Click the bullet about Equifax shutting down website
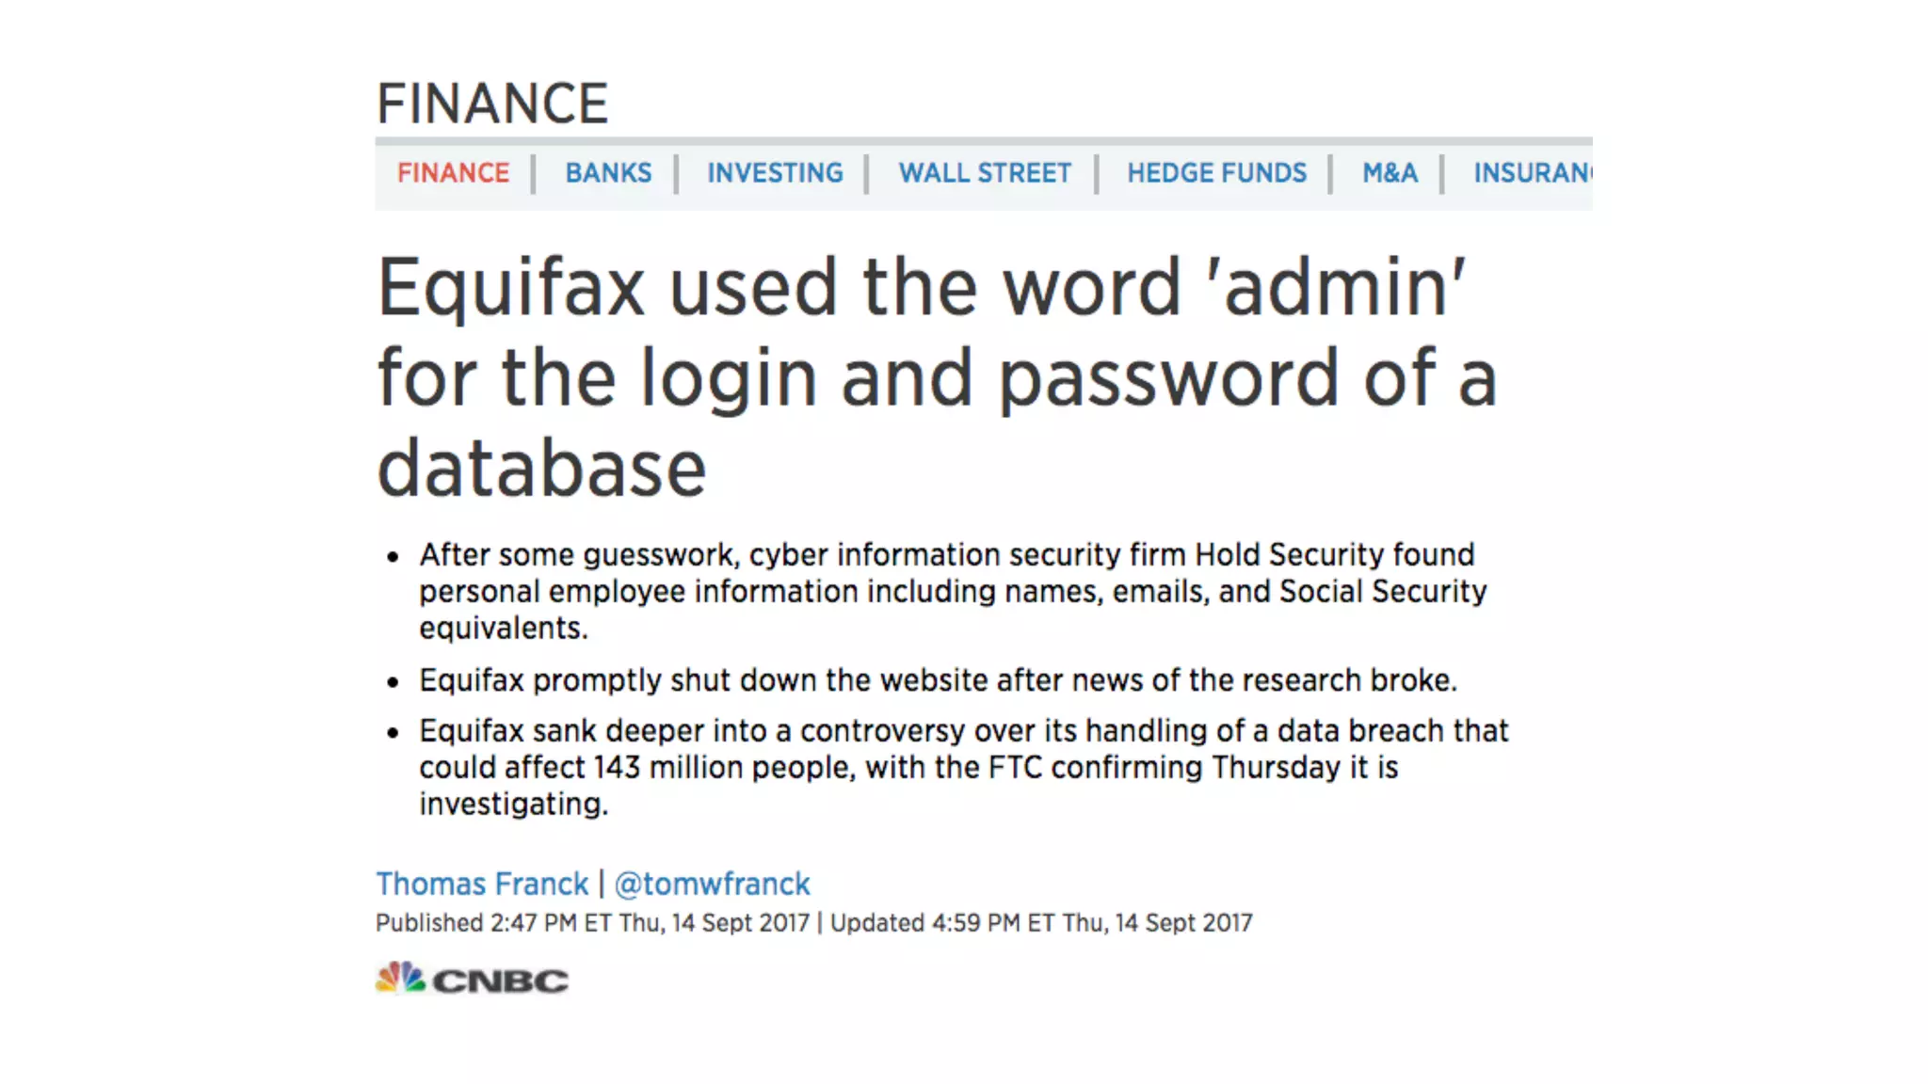This screenshot has height=1084, width=1928. click(x=938, y=679)
